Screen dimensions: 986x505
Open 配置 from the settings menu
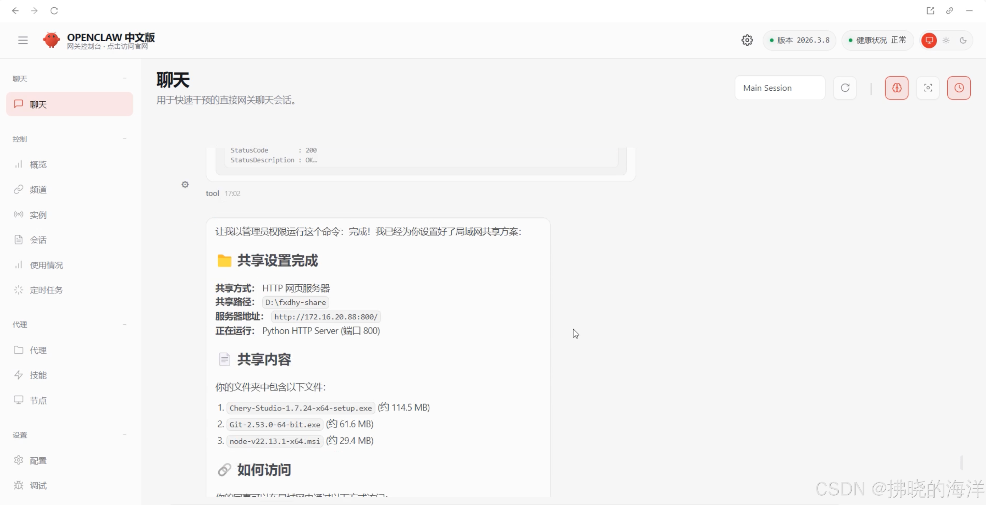click(x=38, y=461)
